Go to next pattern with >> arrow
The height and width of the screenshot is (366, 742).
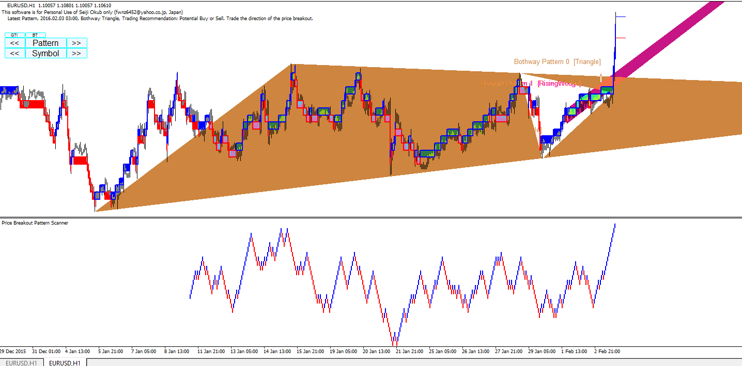[76, 43]
